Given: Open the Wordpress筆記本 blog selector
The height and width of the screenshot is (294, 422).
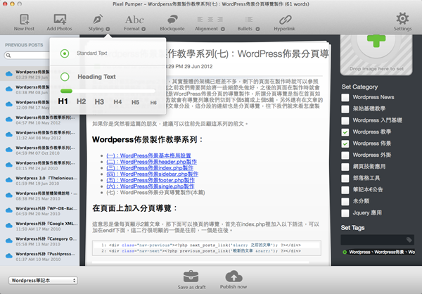Looking at the screenshot, I should coord(43,281).
